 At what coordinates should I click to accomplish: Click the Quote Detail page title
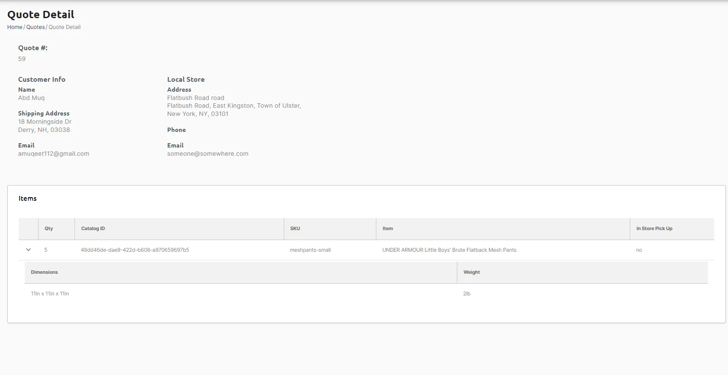pos(41,14)
